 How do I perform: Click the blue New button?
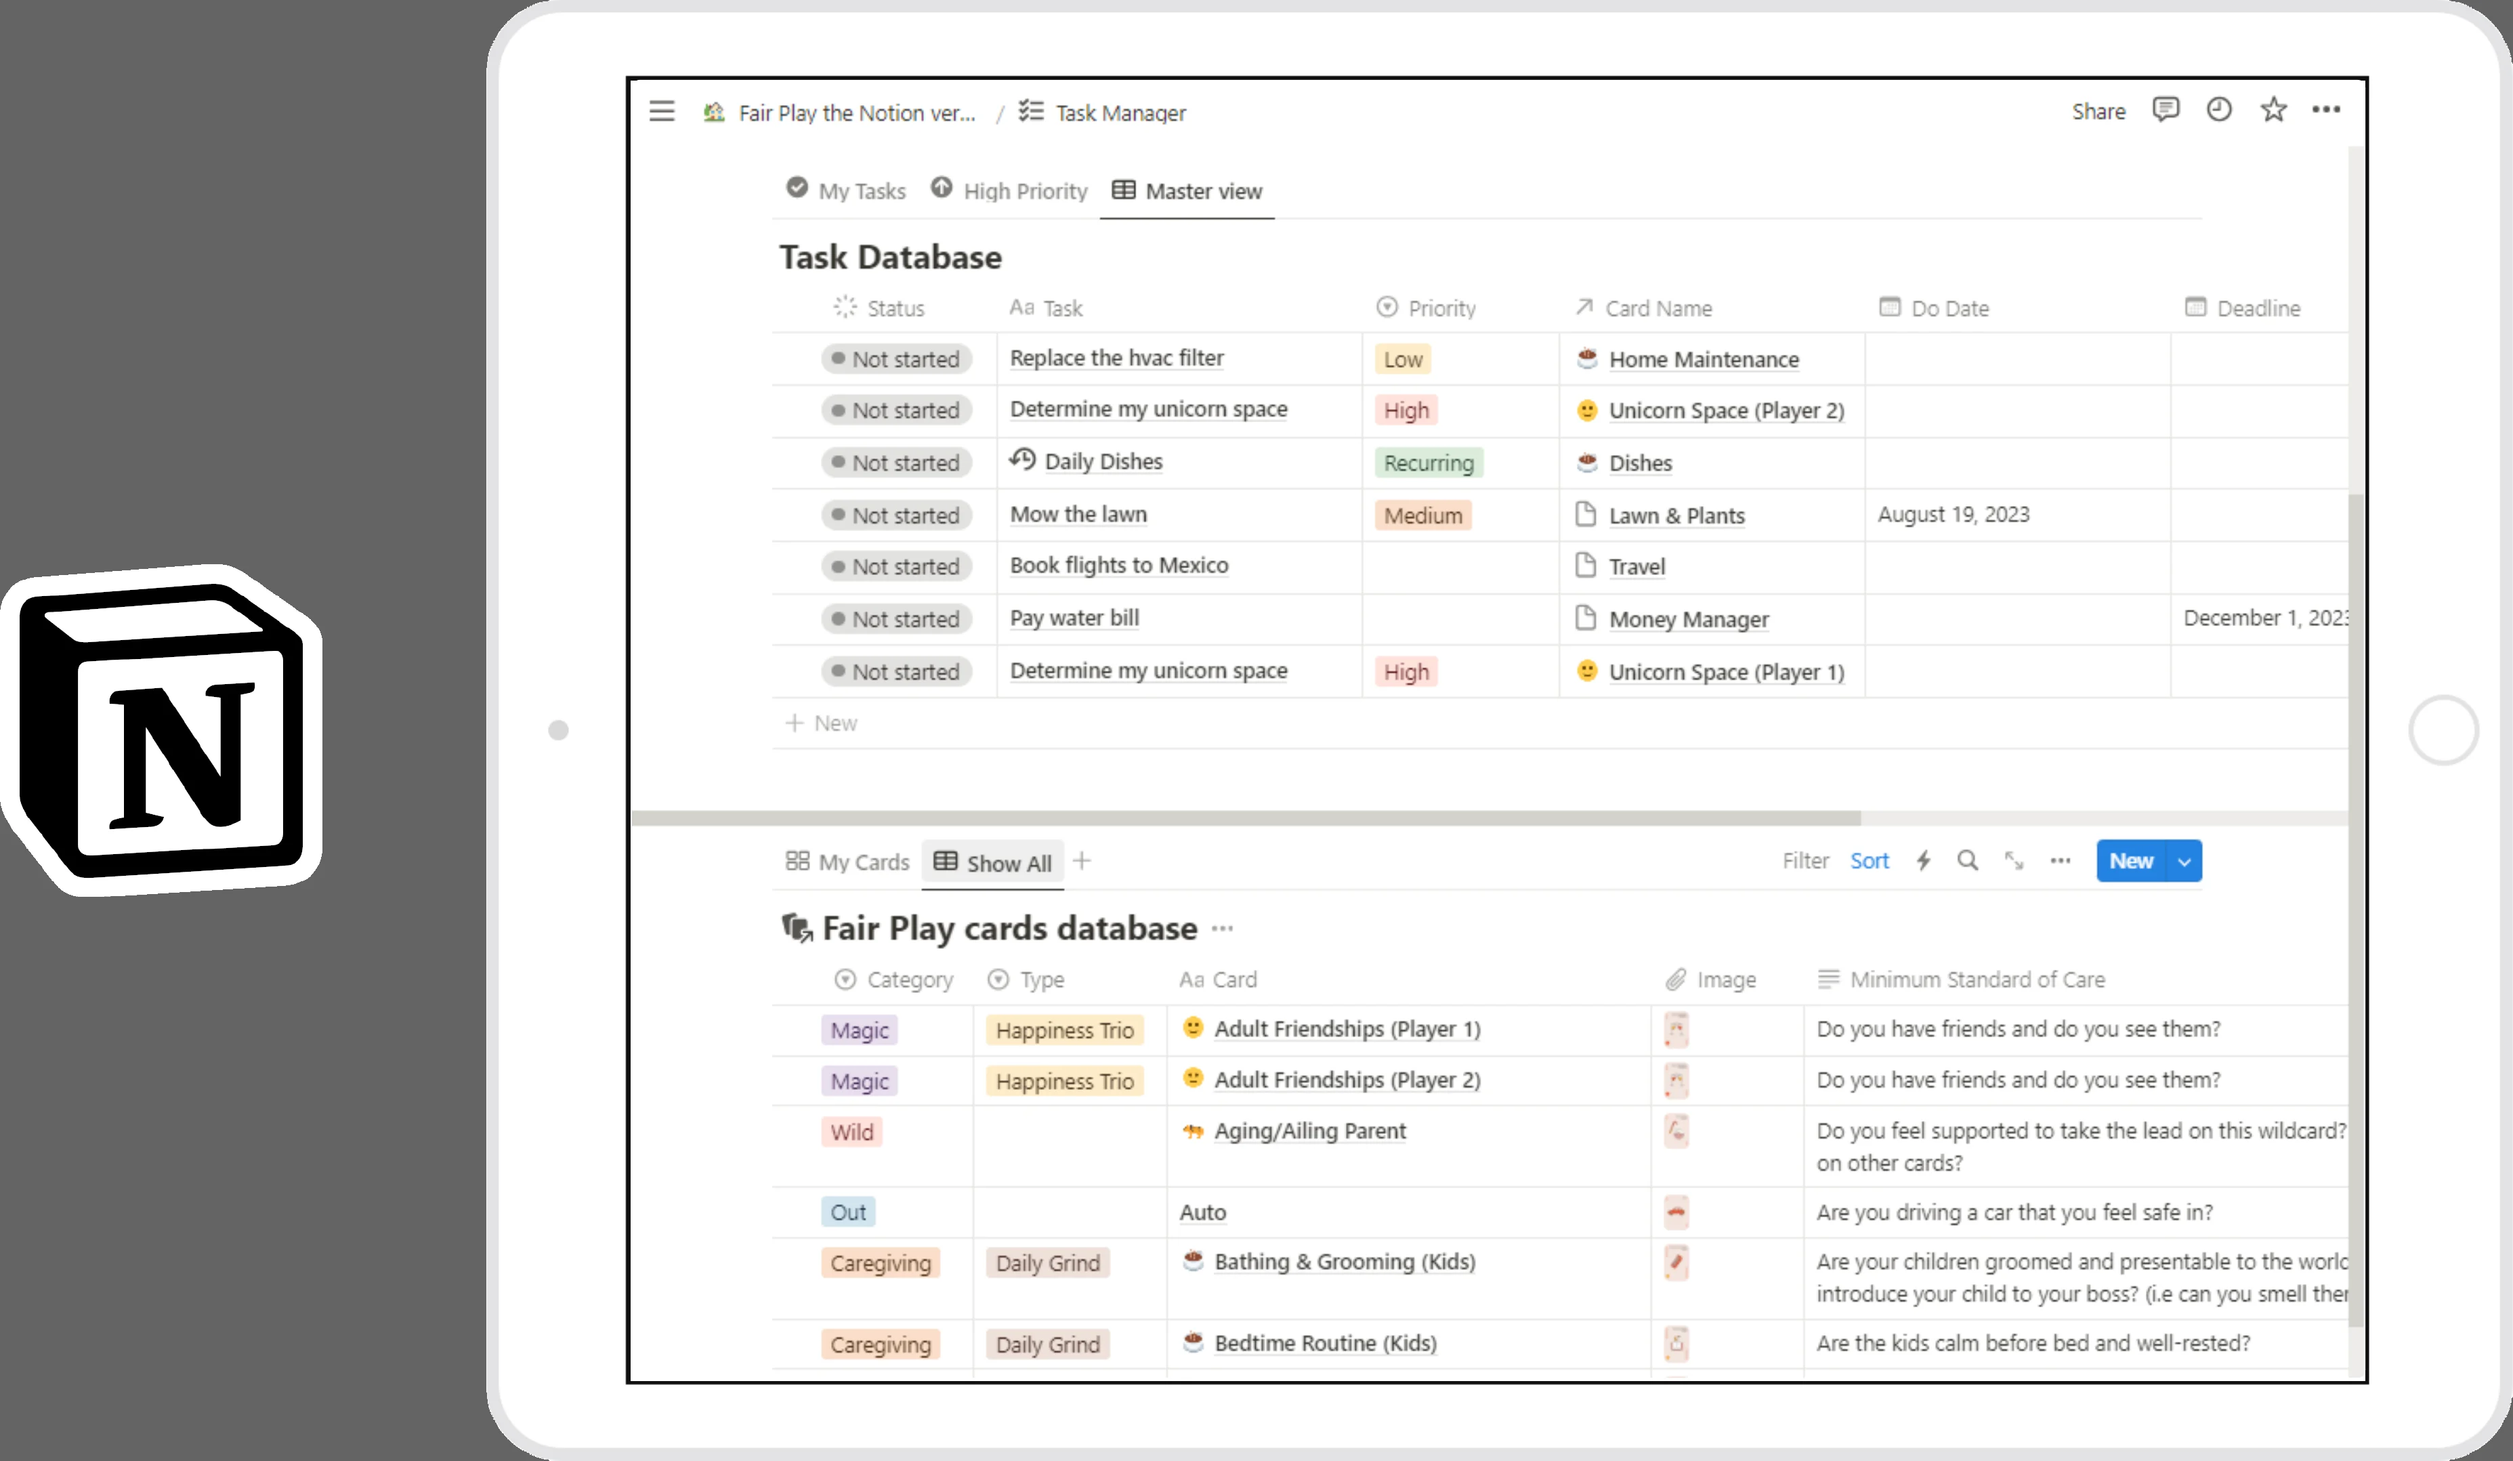click(2131, 862)
